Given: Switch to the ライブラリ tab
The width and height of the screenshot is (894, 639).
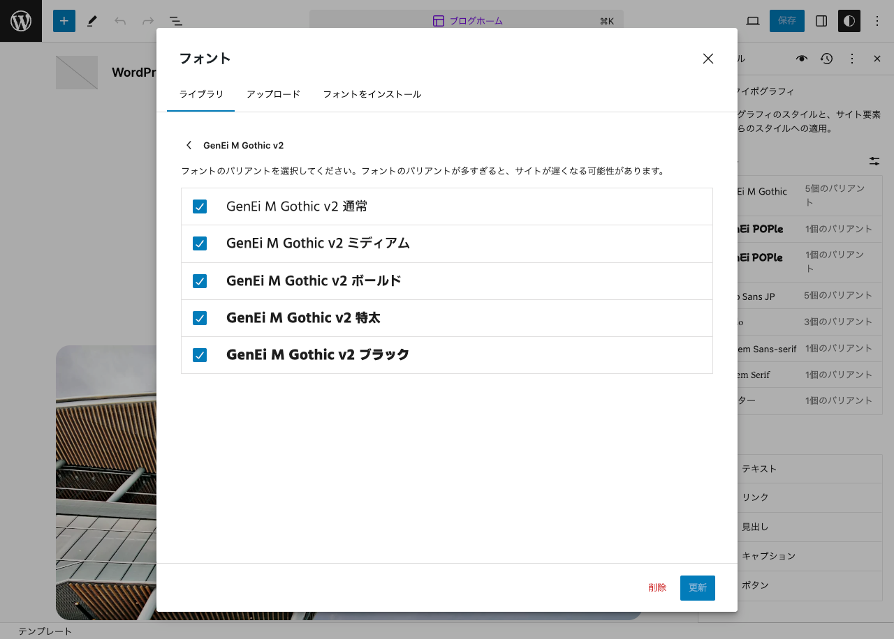Looking at the screenshot, I should tap(201, 94).
